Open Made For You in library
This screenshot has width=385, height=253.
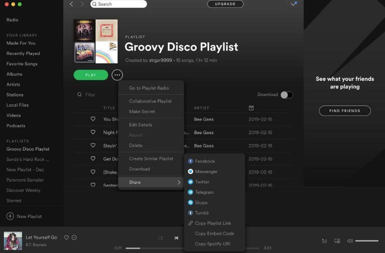[x=21, y=43]
